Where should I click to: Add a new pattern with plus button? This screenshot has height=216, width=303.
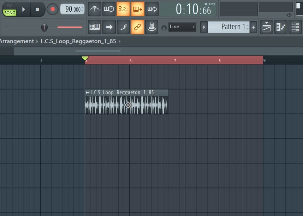(253, 27)
